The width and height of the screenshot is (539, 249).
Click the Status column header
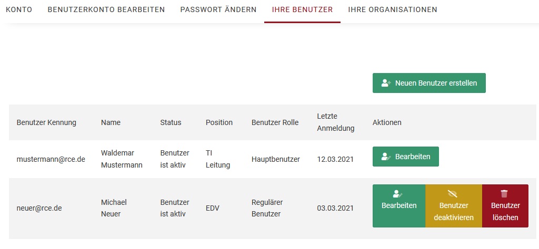pyautogui.click(x=171, y=122)
